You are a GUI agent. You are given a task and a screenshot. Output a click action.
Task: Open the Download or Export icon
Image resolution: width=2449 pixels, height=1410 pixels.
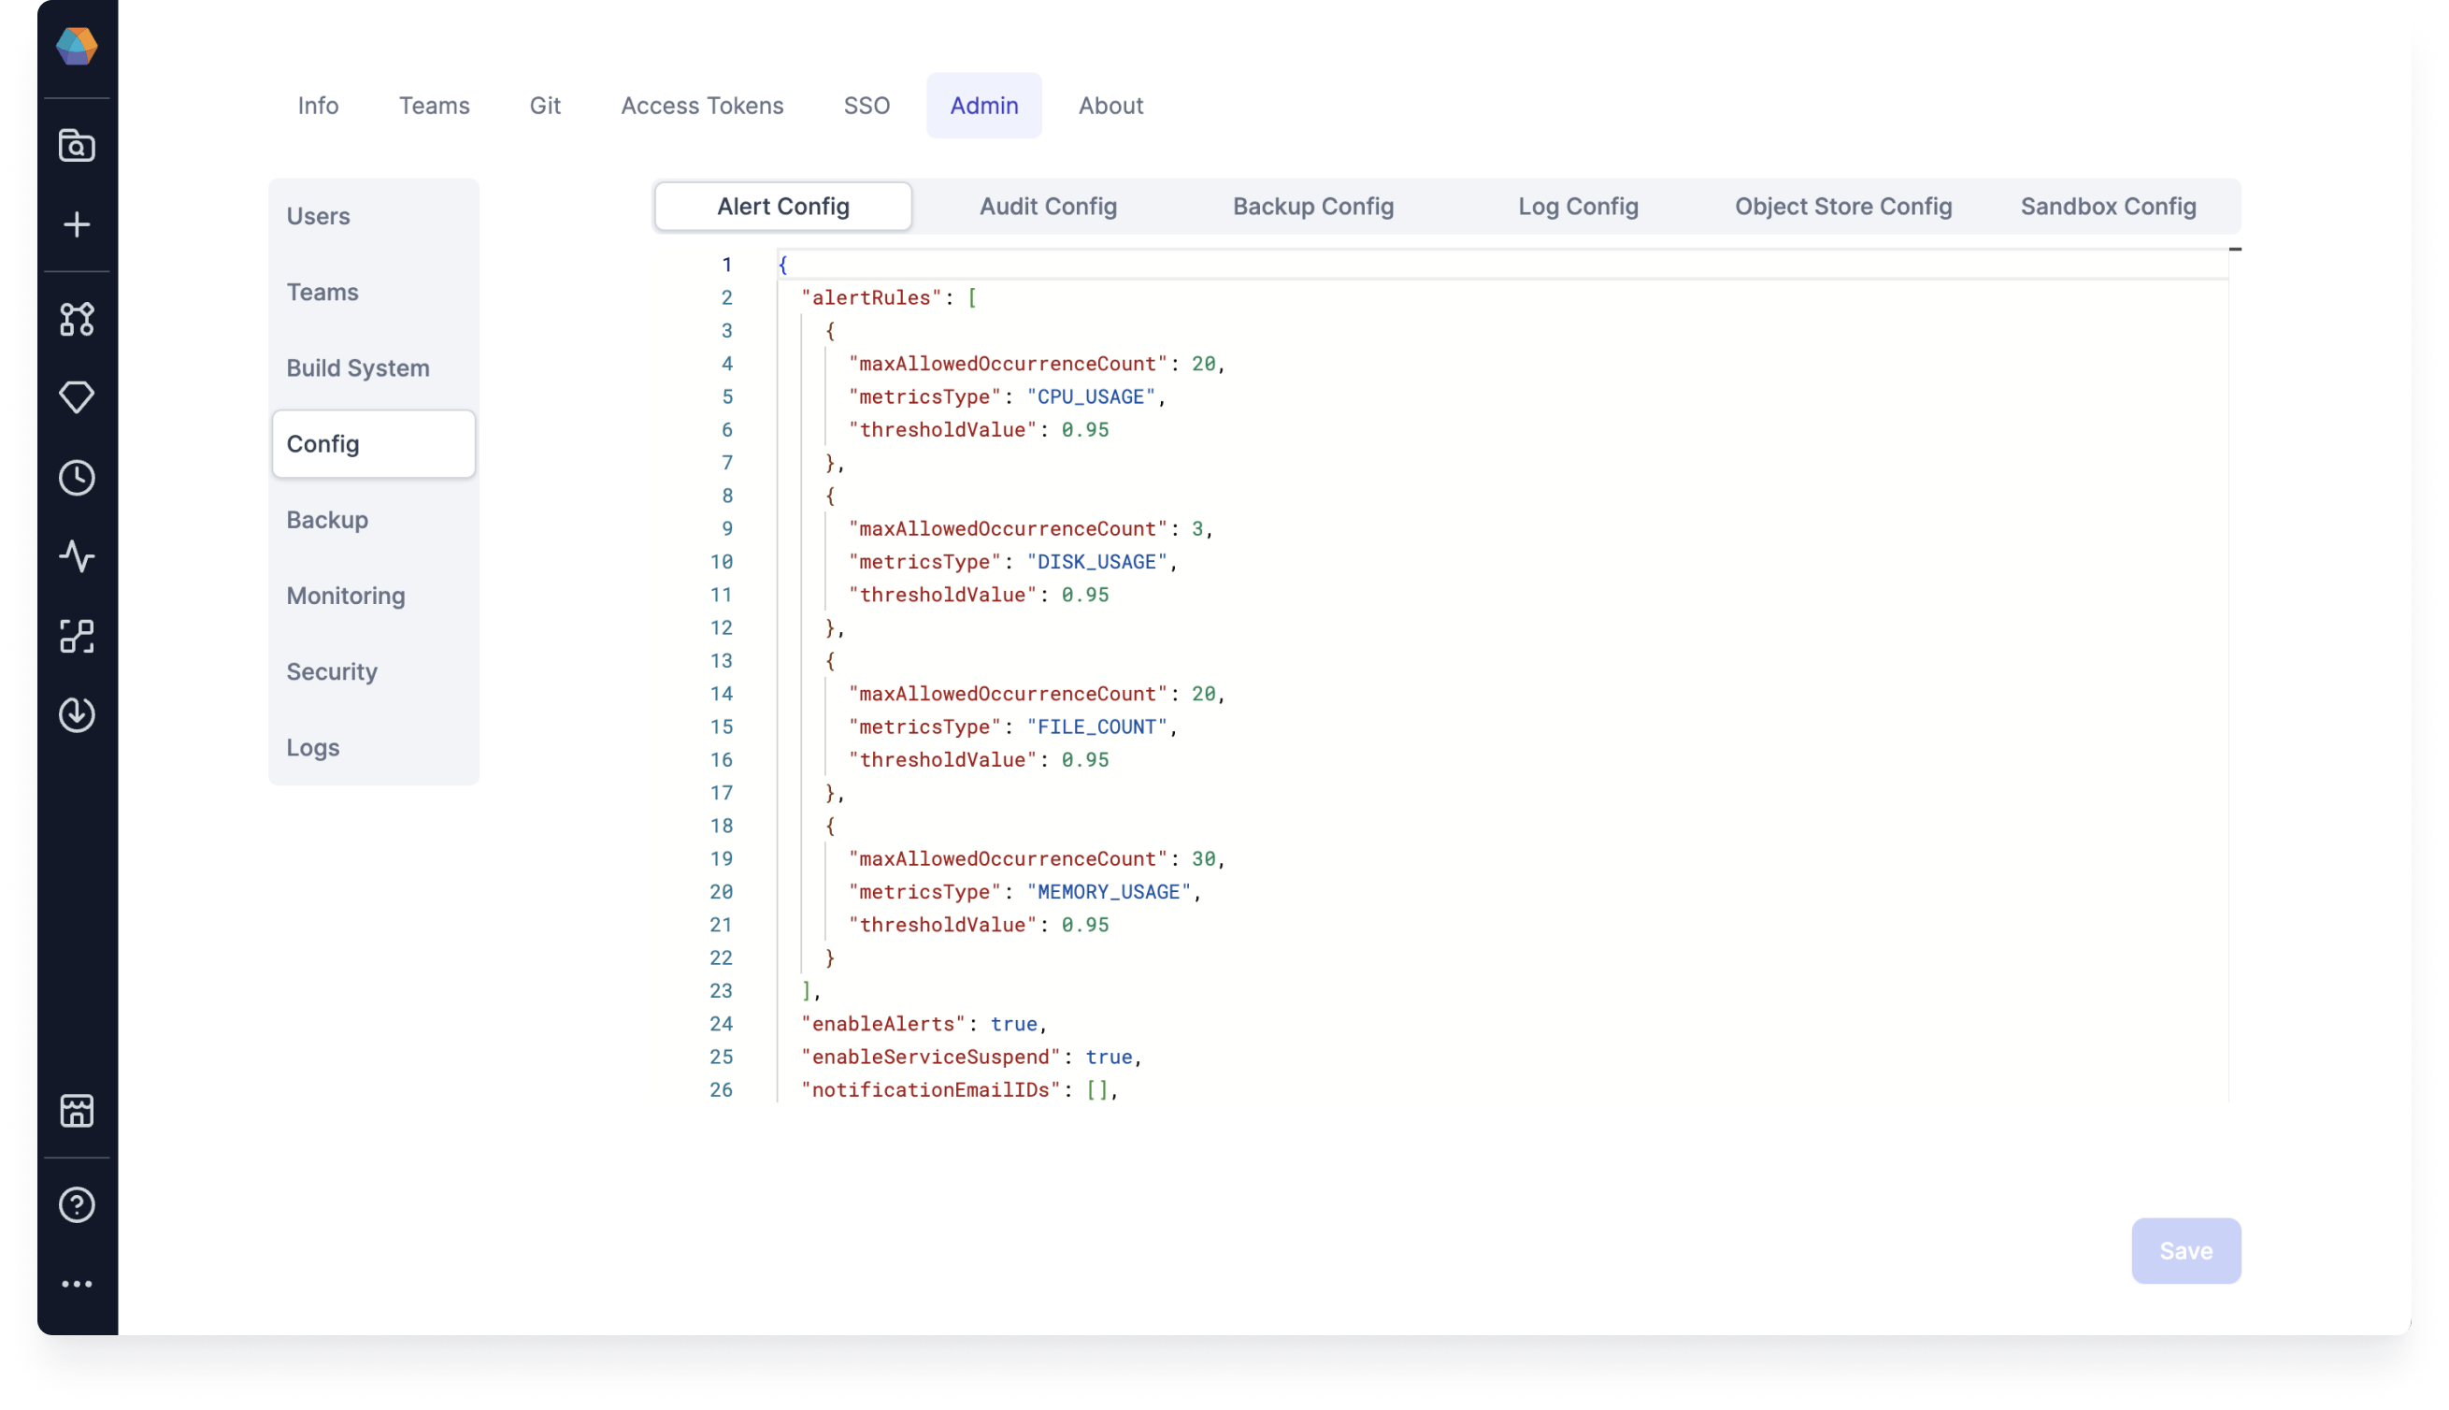(76, 713)
